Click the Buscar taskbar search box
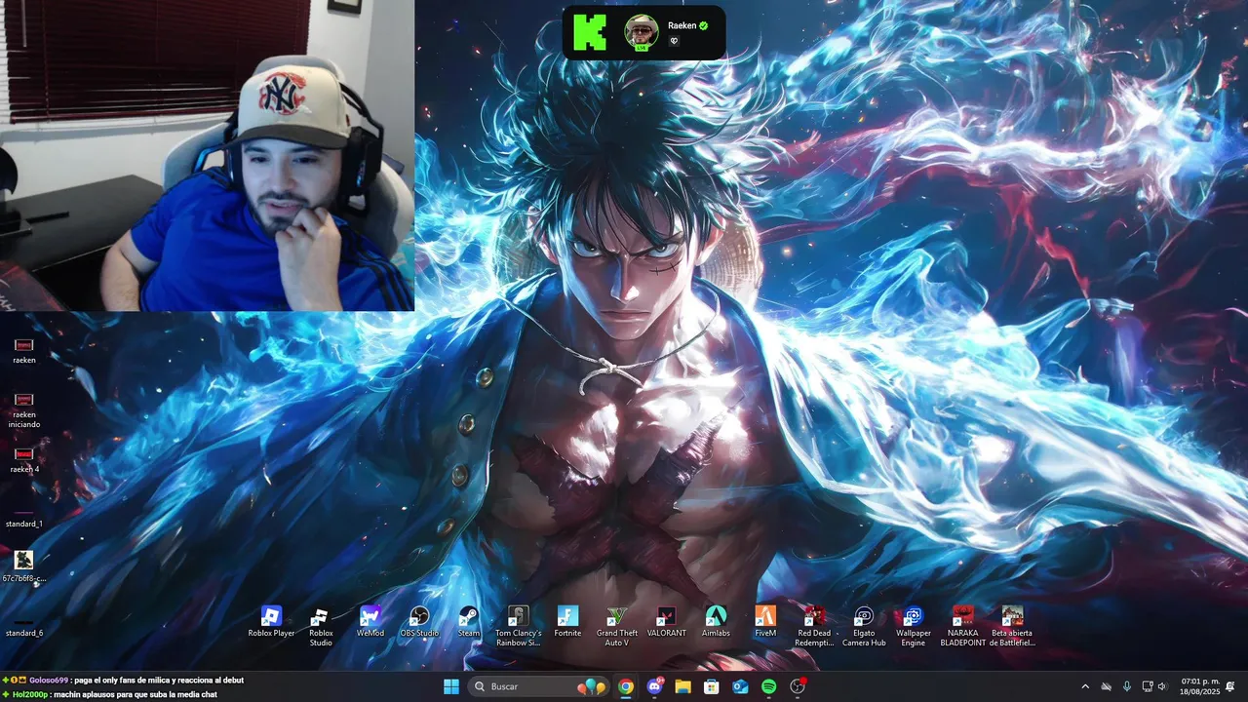The height and width of the screenshot is (702, 1248). tap(537, 686)
